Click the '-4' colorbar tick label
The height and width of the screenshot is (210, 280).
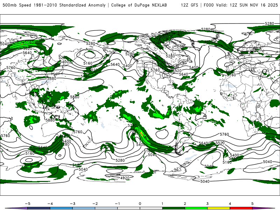point(50,204)
